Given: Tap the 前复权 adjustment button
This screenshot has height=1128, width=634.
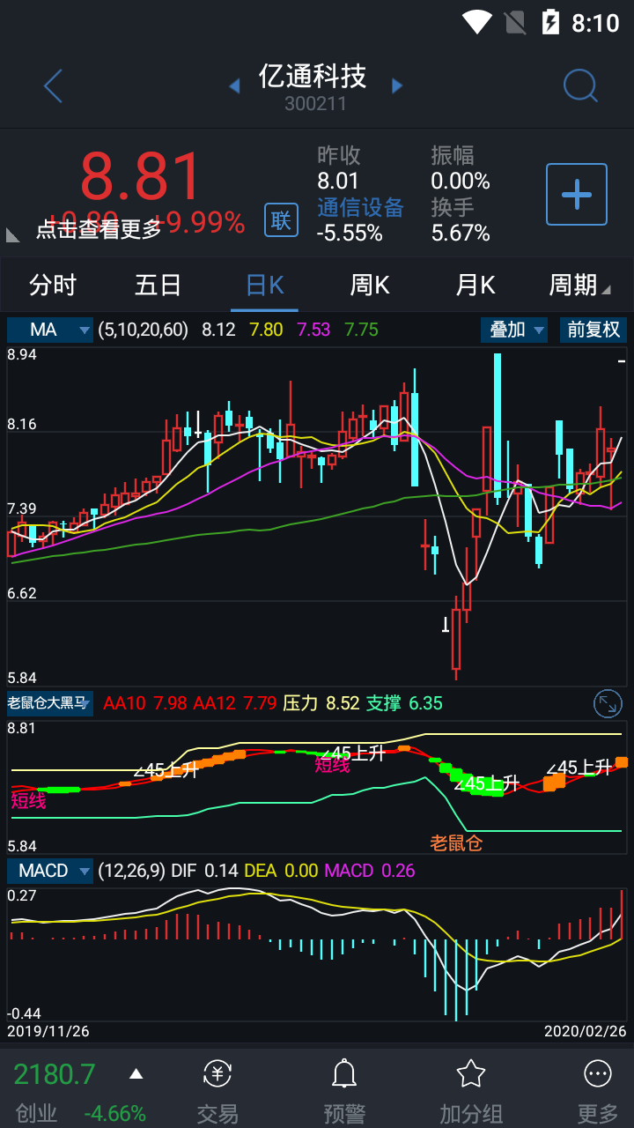Looking at the screenshot, I should (593, 330).
